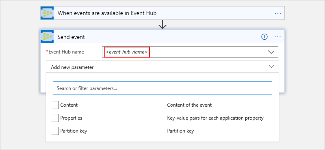325x150 pixels.
Task: Click the Send event title bar
Action: tap(162, 36)
